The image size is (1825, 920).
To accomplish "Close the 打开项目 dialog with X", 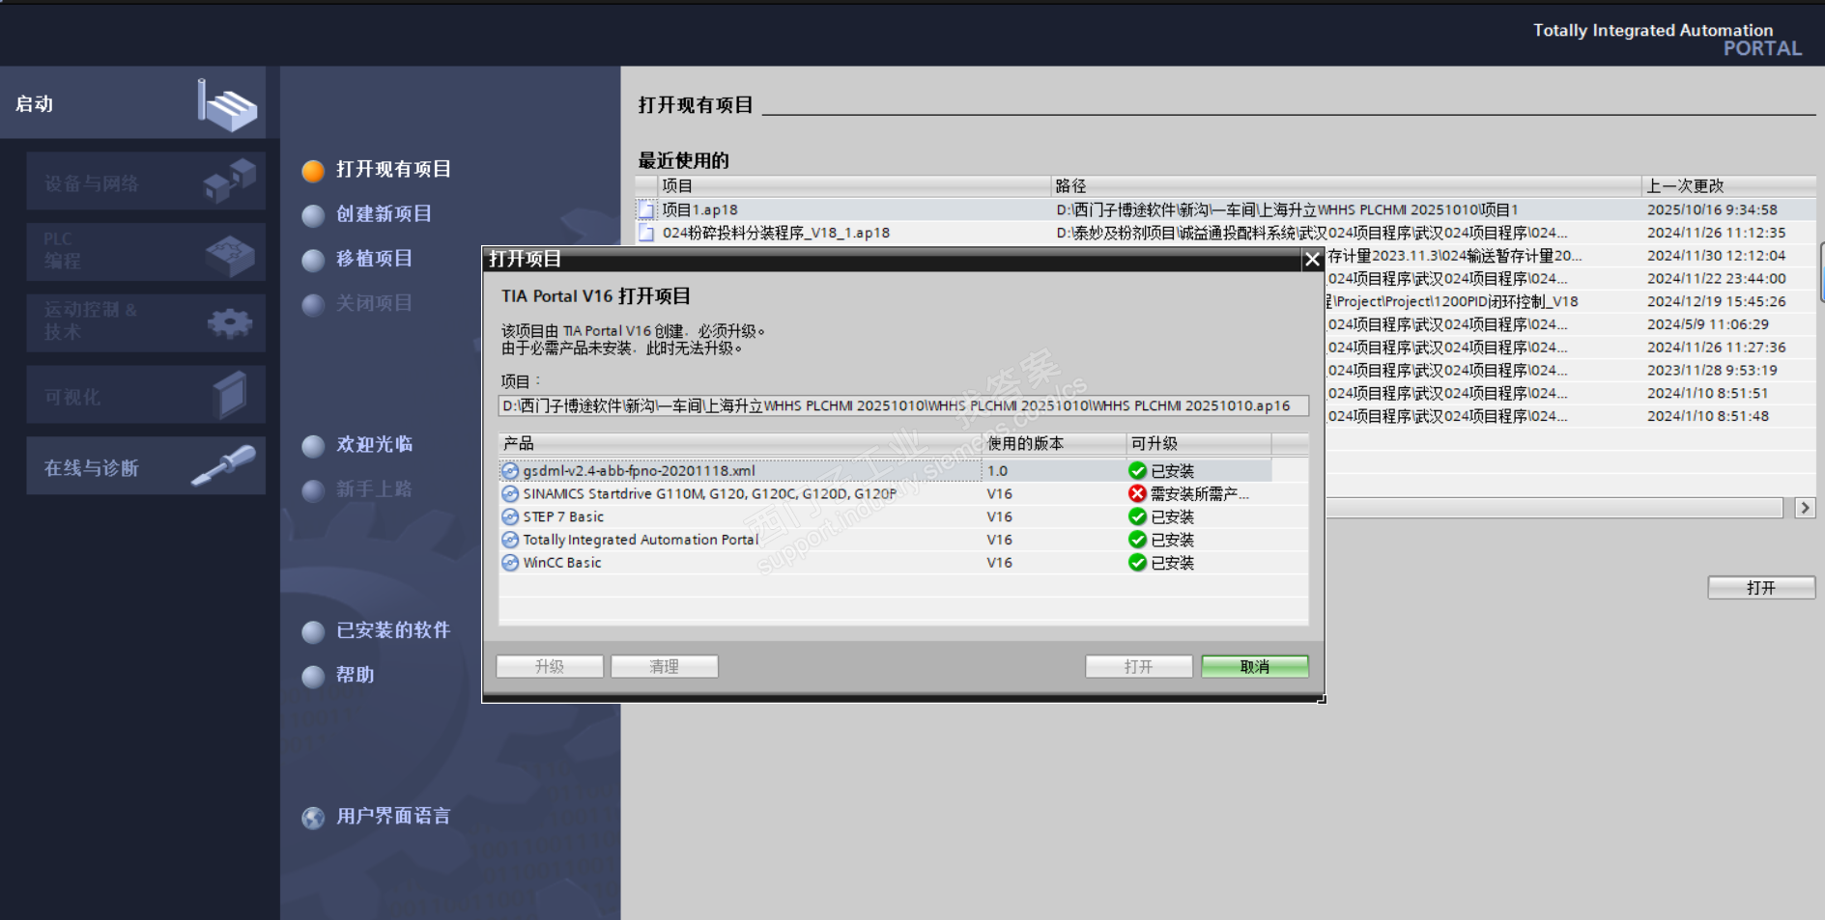I will coord(1312,259).
